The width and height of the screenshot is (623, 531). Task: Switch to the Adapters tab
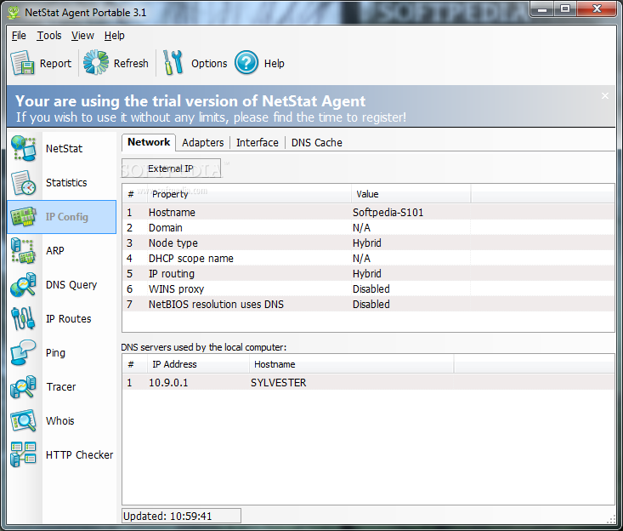(x=202, y=142)
